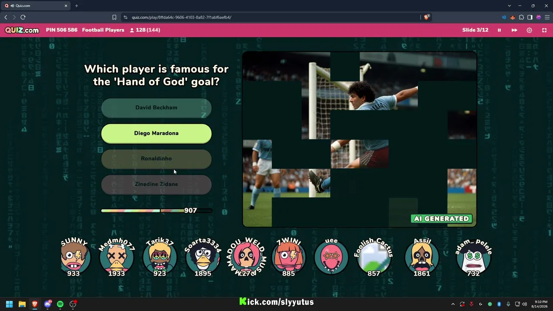
Task: Click the green circle tray icon
Action: point(489,304)
